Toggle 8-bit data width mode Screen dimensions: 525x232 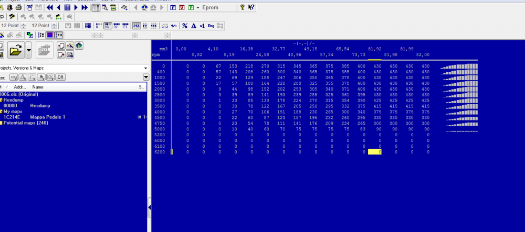click(x=98, y=26)
